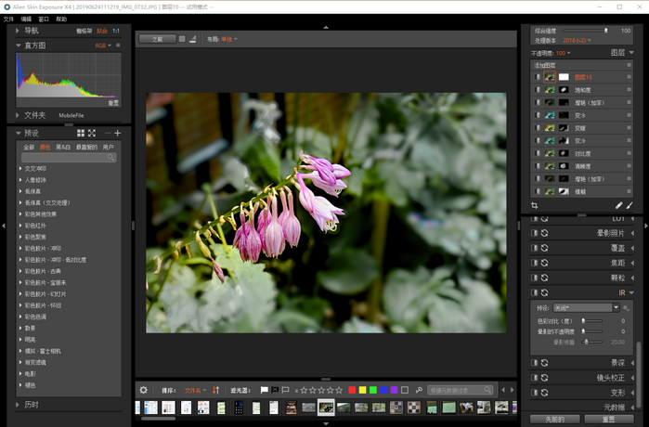Open filmstrip settings gear
649x427 pixels.
pyautogui.click(x=143, y=390)
